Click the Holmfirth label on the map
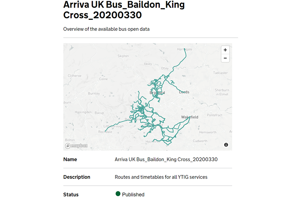 [x=153, y=142]
